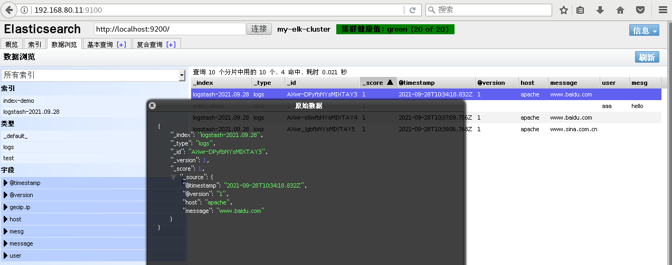
Task: Open the downloads arrow icon
Action: (x=600, y=10)
